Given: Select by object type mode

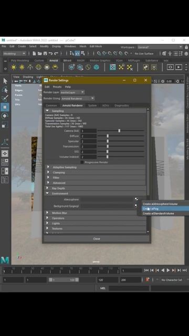Looking at the screenshot, I should point(77,54).
